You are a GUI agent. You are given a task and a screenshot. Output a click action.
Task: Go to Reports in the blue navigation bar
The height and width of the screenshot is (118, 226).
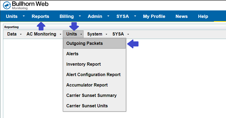coord(40,16)
